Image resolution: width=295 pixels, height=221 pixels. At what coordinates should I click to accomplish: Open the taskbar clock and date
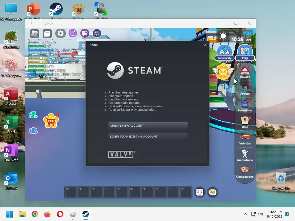coord(275,214)
